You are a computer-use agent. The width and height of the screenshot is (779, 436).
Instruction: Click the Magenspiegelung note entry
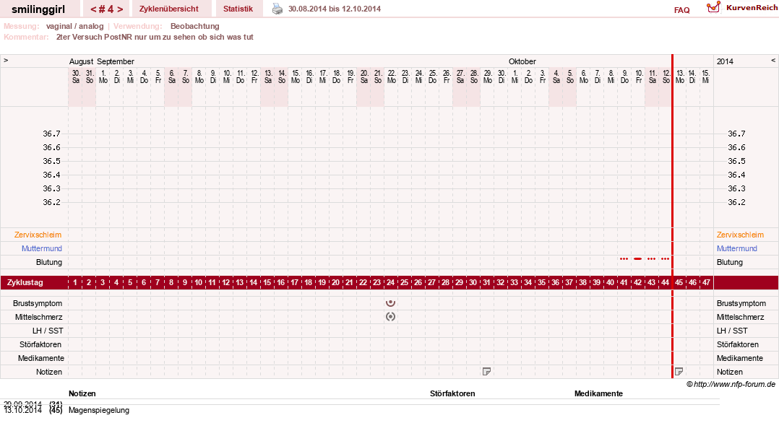(99, 410)
